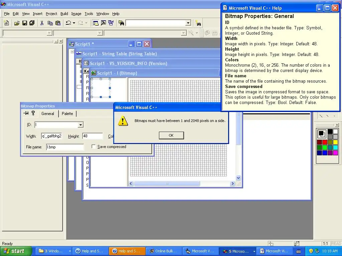Click the New Text File toolbar icon
The image size is (342, 256).
click(7, 23)
